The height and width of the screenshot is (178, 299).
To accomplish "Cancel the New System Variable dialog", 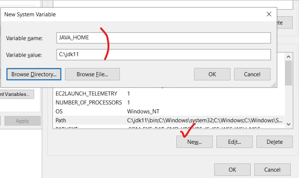I will pyautogui.click(x=252, y=74).
